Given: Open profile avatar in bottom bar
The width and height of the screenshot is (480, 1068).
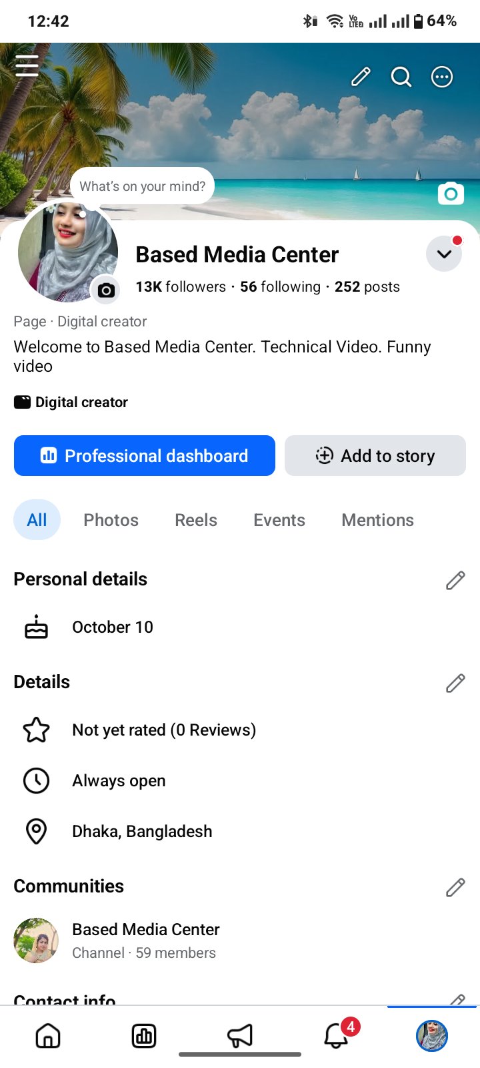Looking at the screenshot, I should pyautogui.click(x=432, y=1036).
